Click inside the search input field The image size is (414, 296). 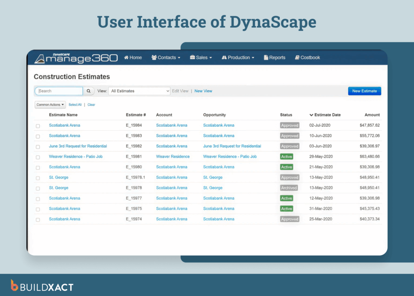pyautogui.click(x=59, y=91)
